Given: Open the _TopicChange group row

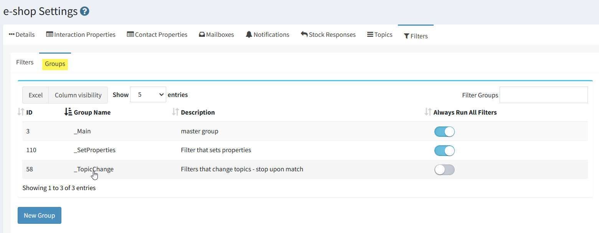Looking at the screenshot, I should click(94, 169).
